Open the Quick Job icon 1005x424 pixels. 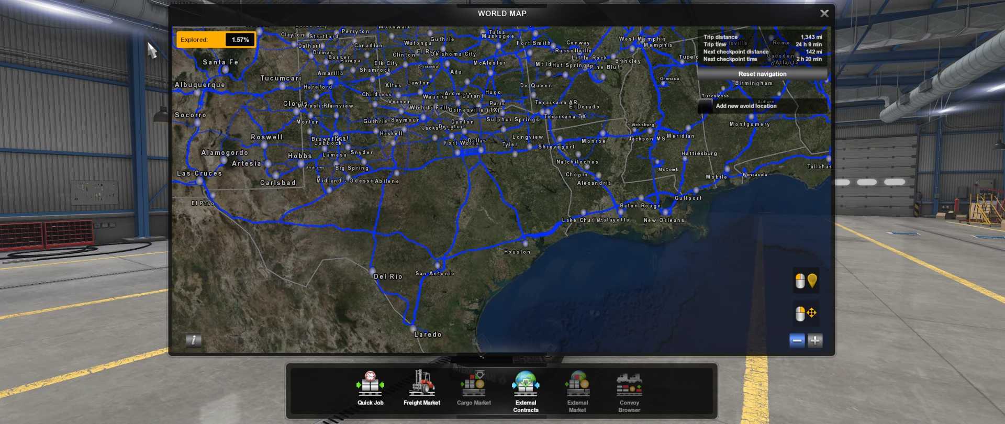pos(370,388)
